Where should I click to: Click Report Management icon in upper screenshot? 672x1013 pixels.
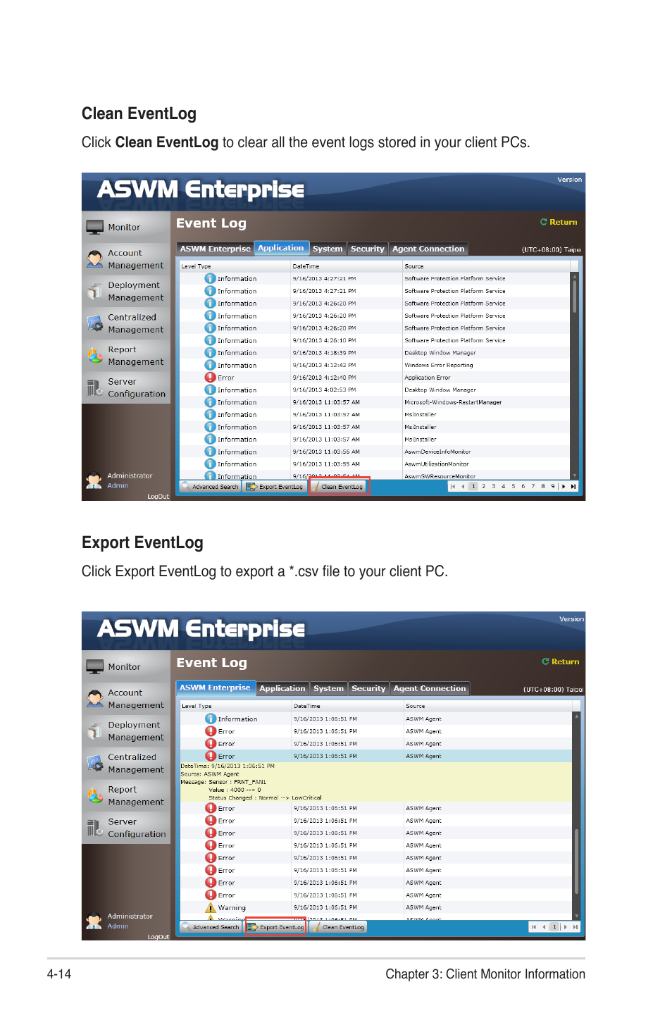pos(94,355)
